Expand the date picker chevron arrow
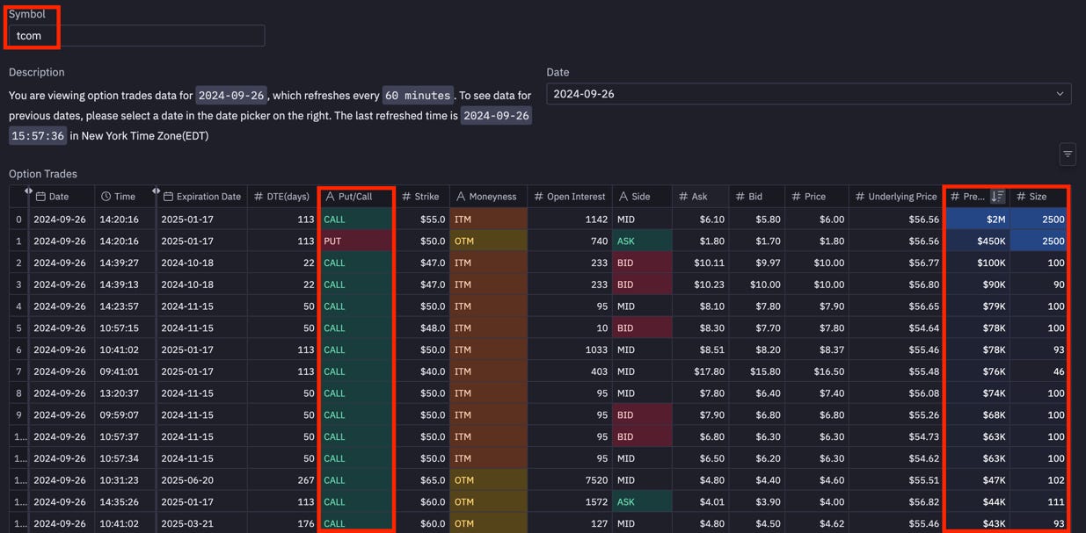This screenshot has width=1086, height=533. click(1060, 94)
